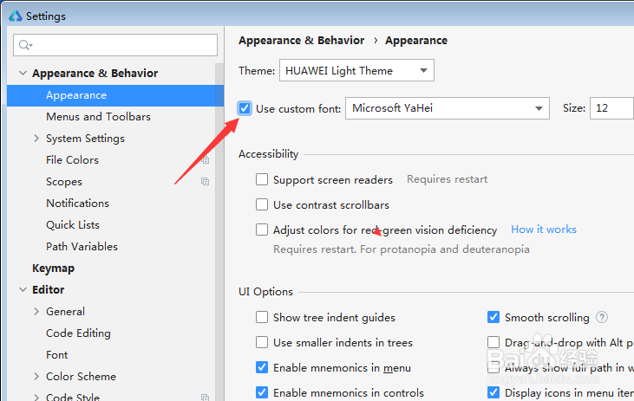Click the project-level icon beside File Colors

tap(206, 160)
